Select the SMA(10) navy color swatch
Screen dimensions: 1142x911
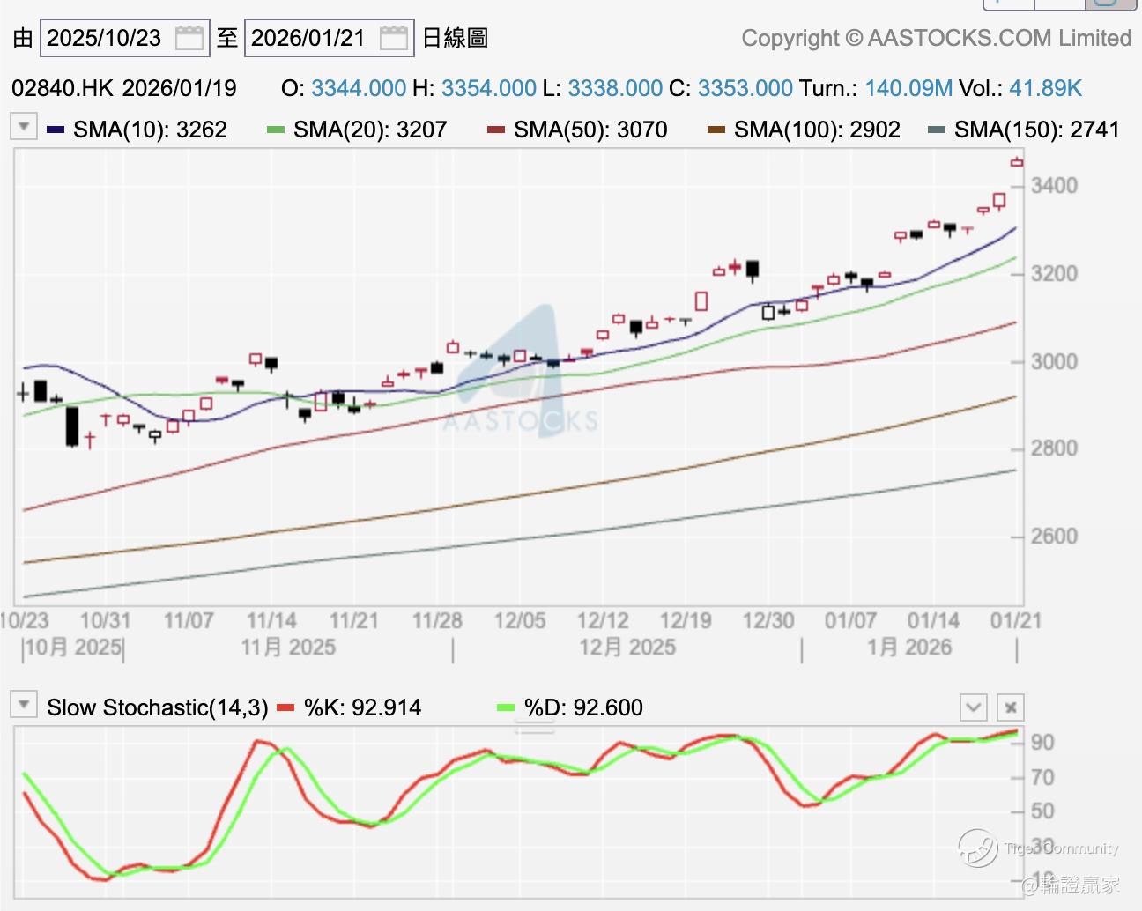(56, 130)
